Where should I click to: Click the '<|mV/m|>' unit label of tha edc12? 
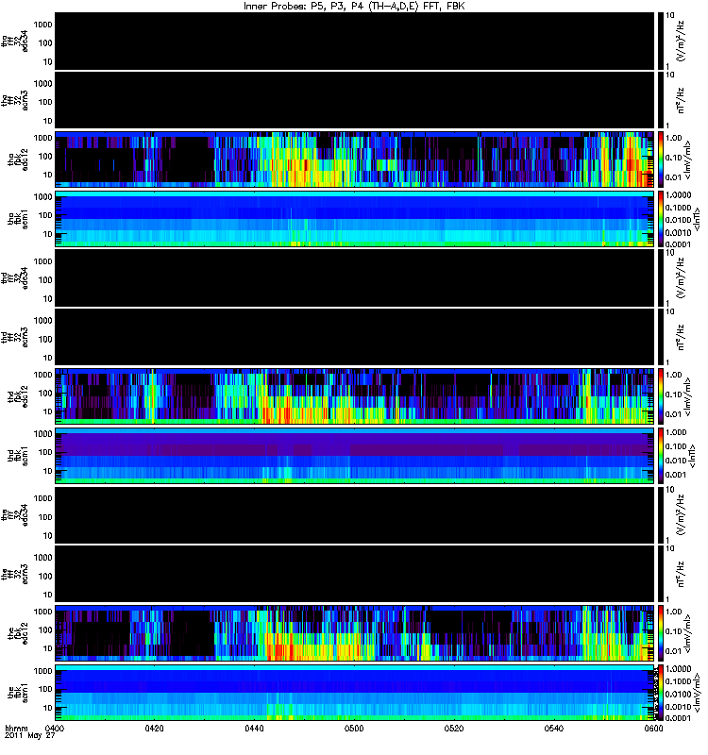(x=688, y=159)
